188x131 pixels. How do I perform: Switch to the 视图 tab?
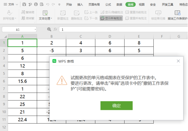pyautogui.click(x=142, y=4)
